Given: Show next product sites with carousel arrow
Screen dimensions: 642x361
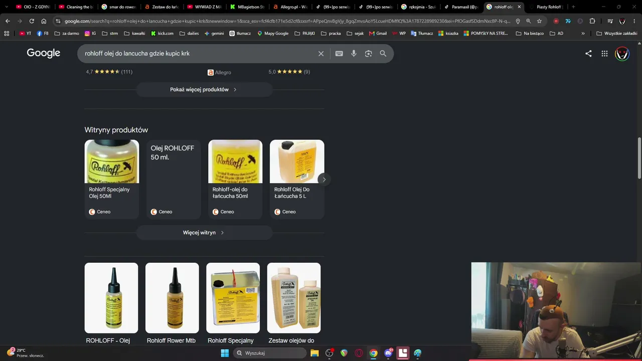Looking at the screenshot, I should pos(324,179).
